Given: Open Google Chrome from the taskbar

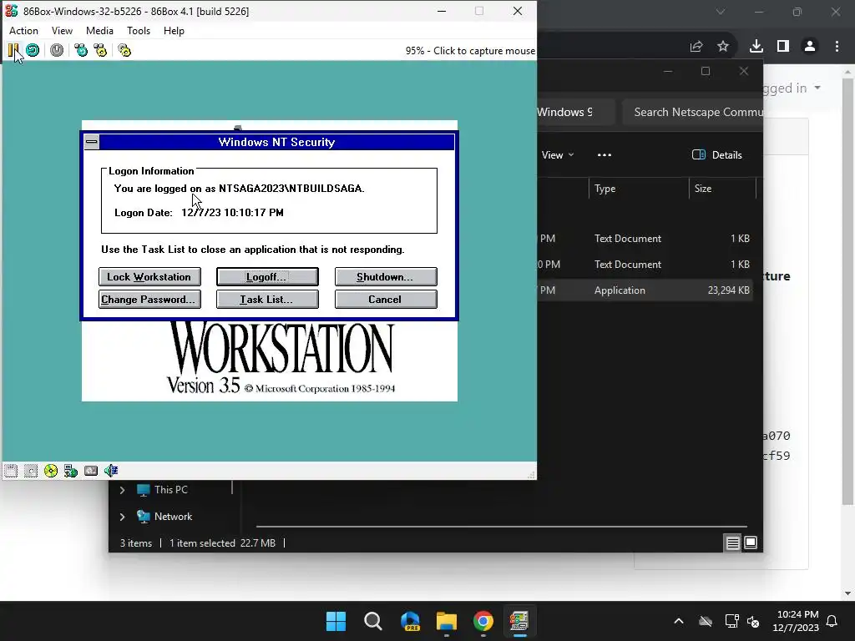Looking at the screenshot, I should pyautogui.click(x=483, y=621).
